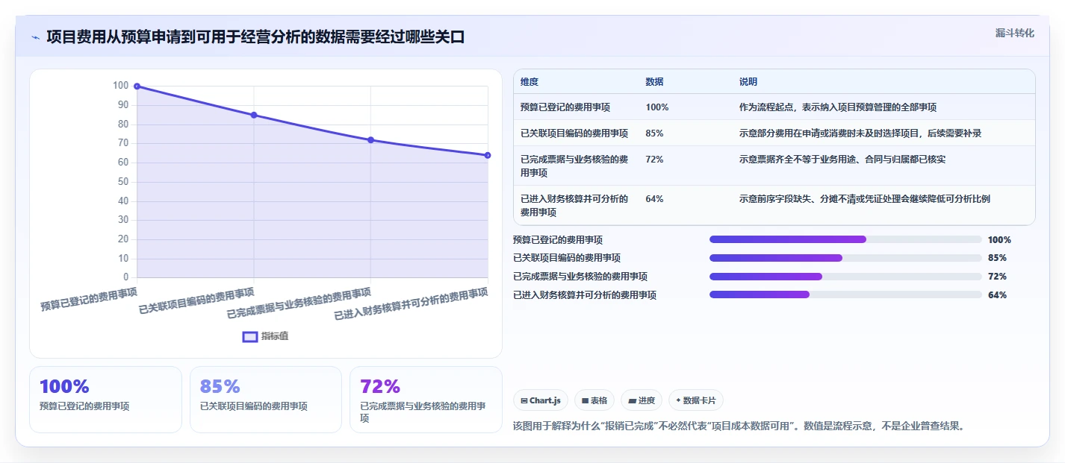The height and width of the screenshot is (463, 1065).
Task: Select the 表格 tag
Action: click(x=594, y=400)
